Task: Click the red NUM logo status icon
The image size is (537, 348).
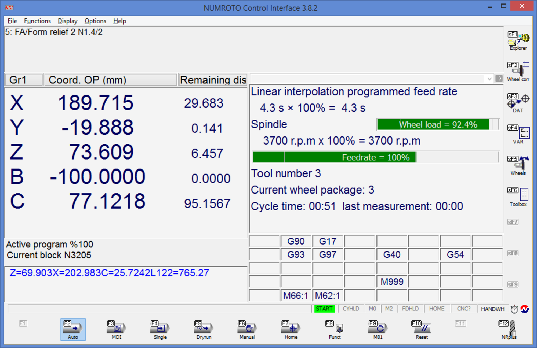Action: [525, 309]
